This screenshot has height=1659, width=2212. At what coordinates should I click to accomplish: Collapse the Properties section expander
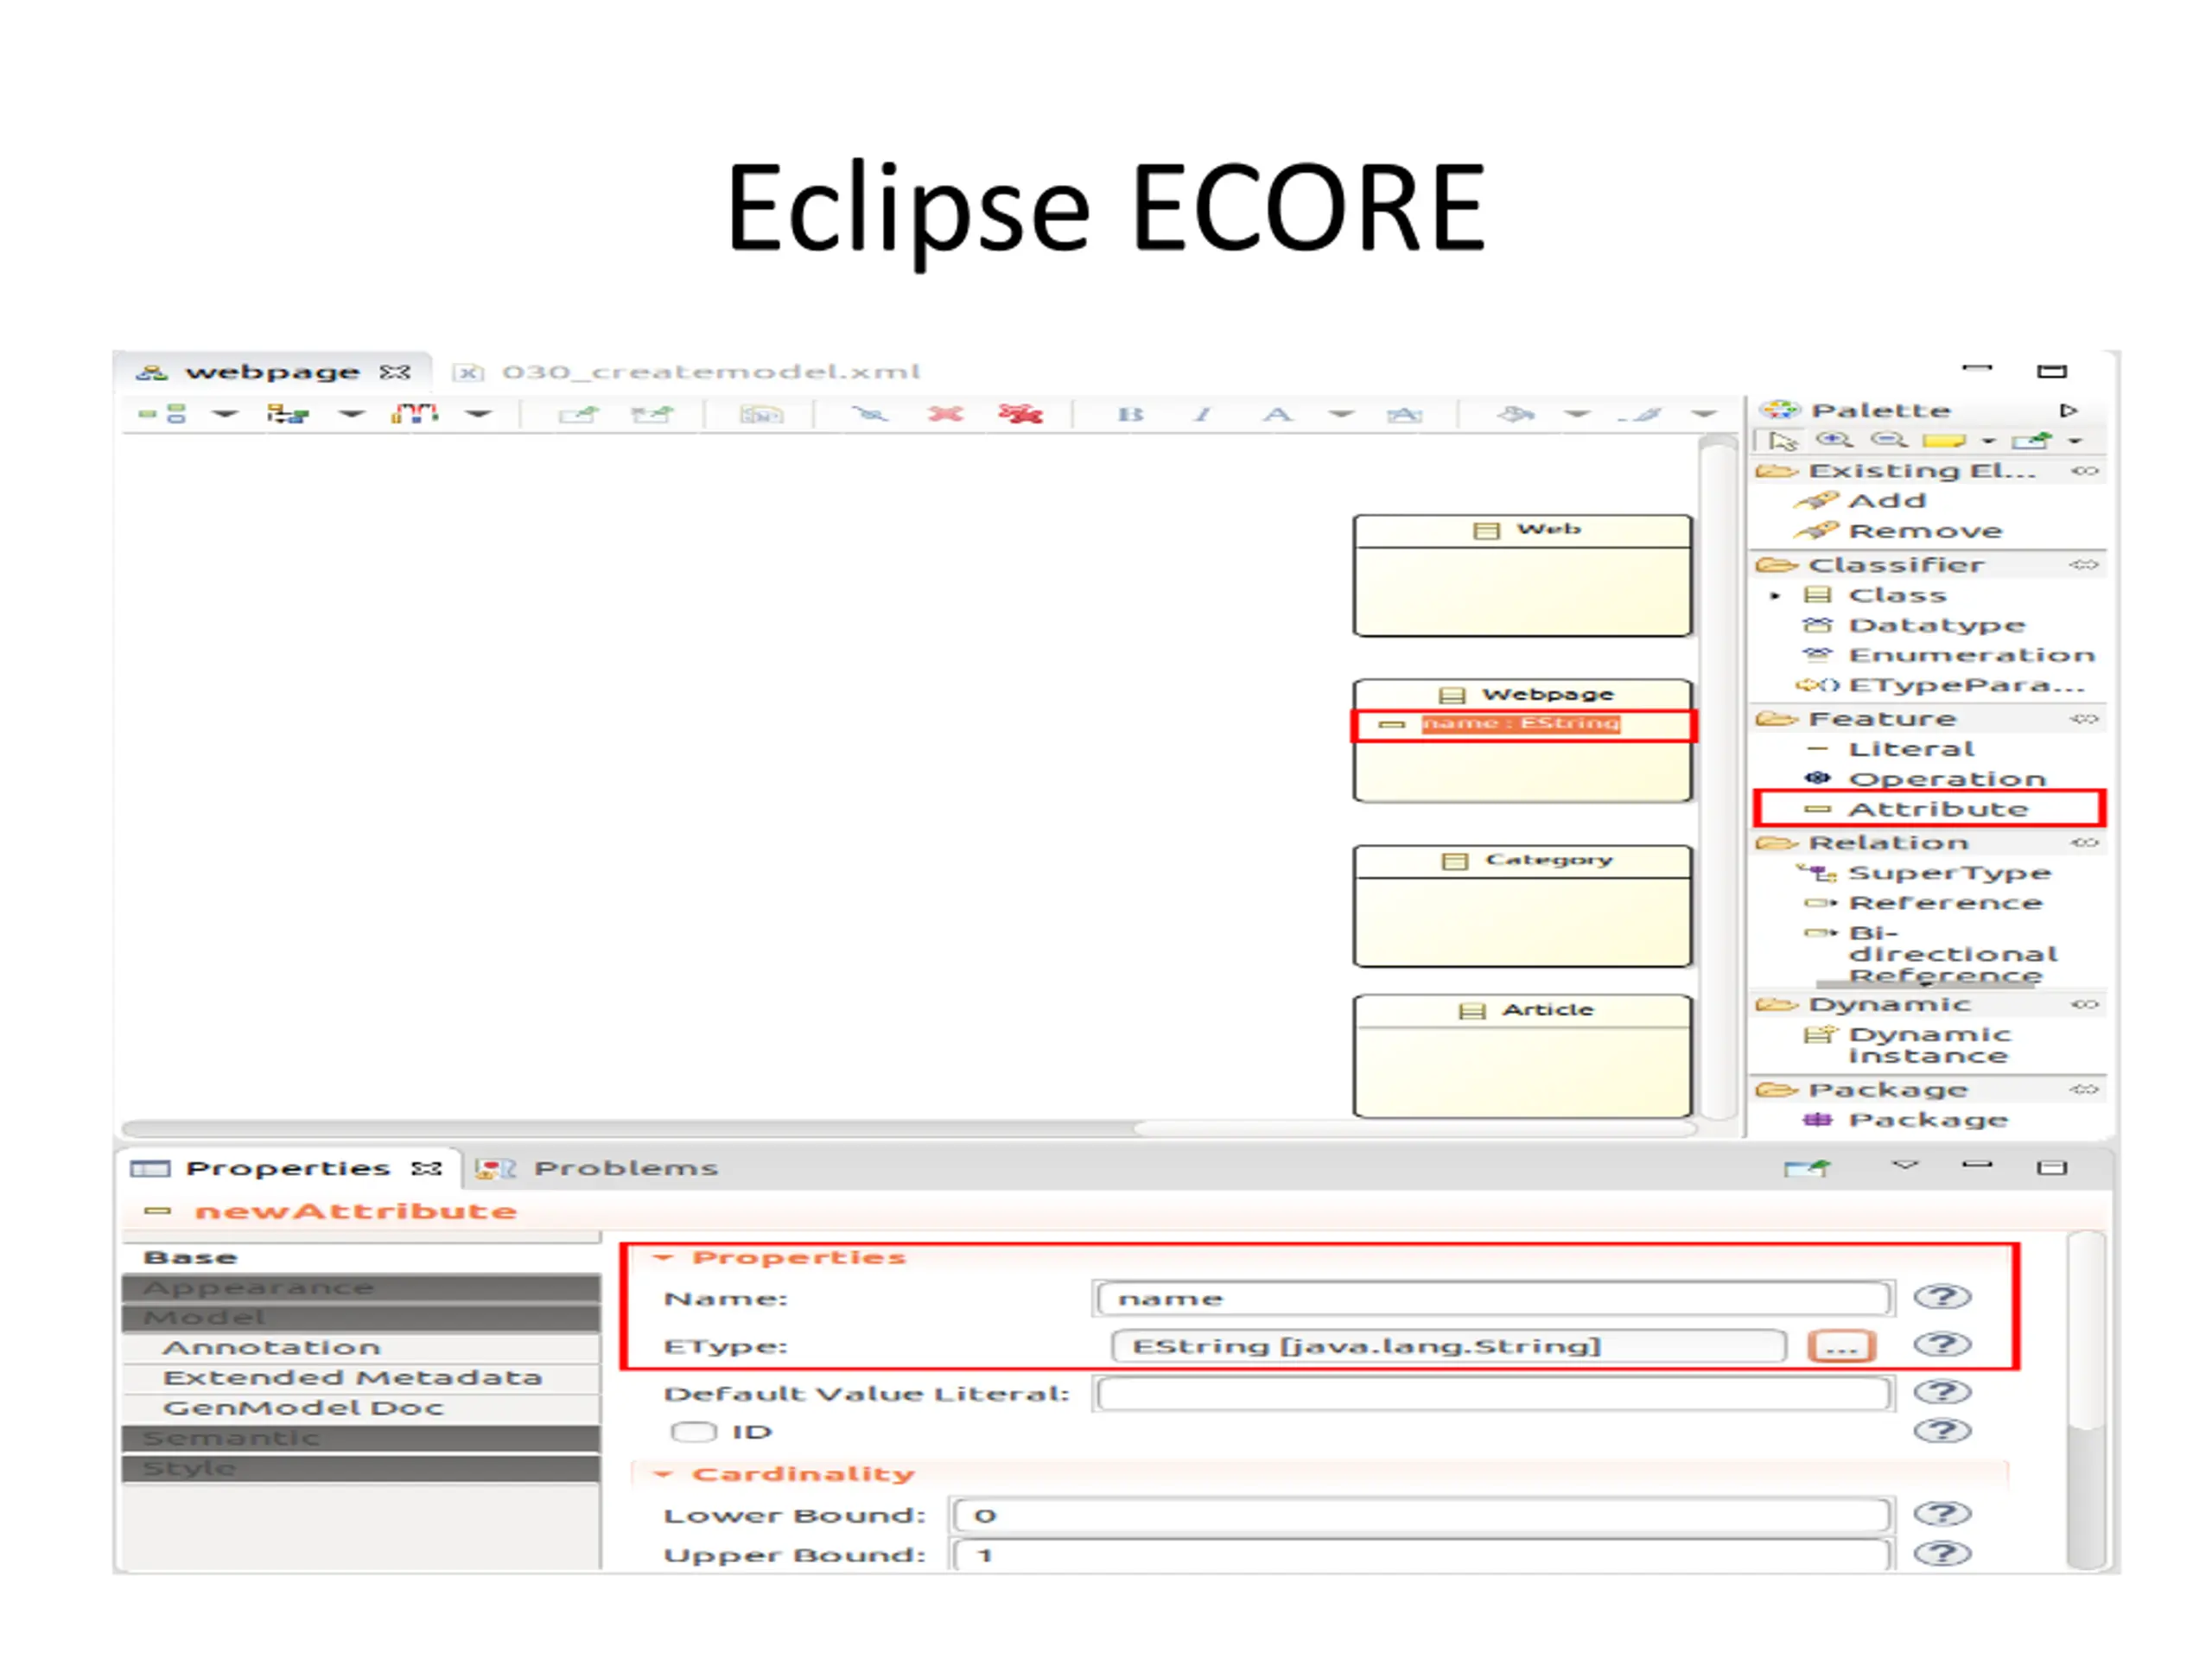pyautogui.click(x=662, y=1258)
